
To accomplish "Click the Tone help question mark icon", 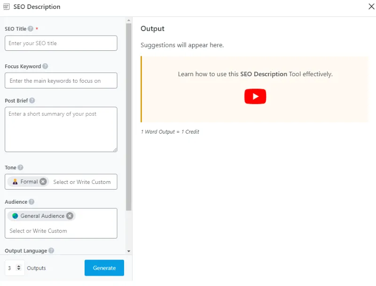I will [x=20, y=167].
